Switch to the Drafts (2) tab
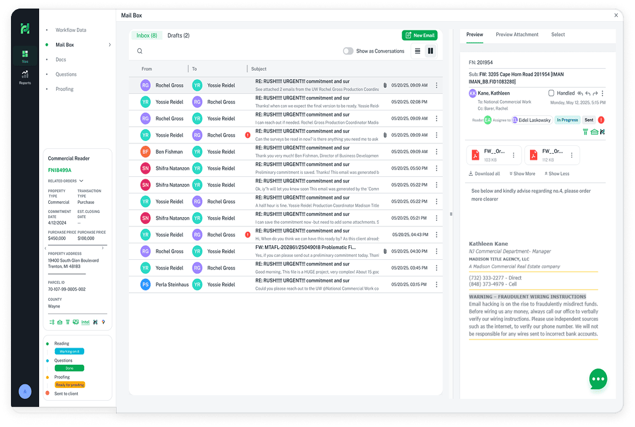 (x=178, y=35)
